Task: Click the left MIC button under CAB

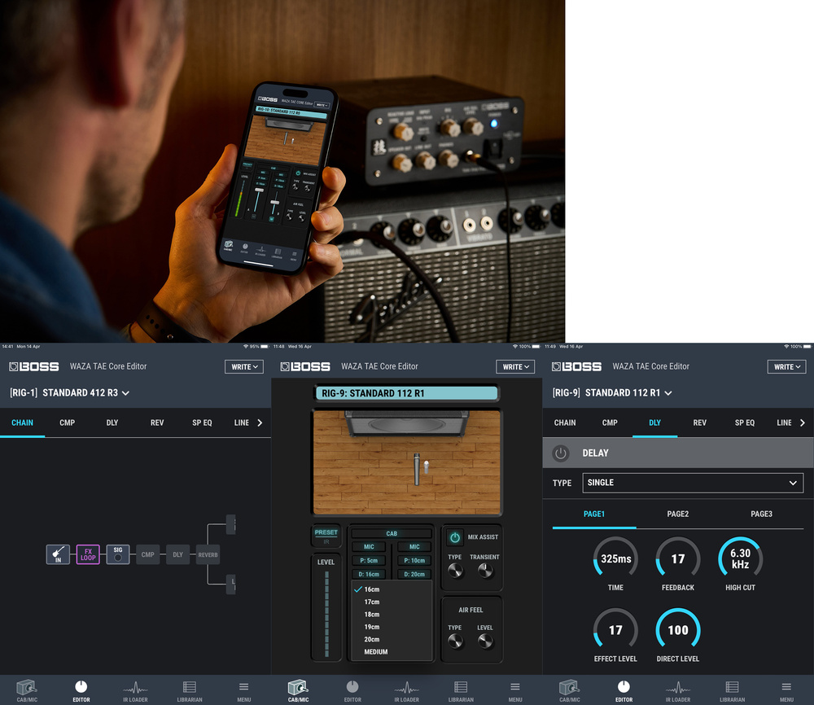Action: point(369,547)
